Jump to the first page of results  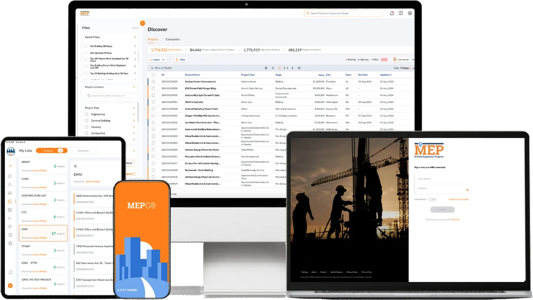pyautogui.click(x=266, y=68)
